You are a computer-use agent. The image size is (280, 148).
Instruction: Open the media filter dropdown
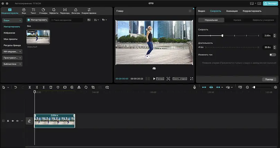click(x=104, y=20)
